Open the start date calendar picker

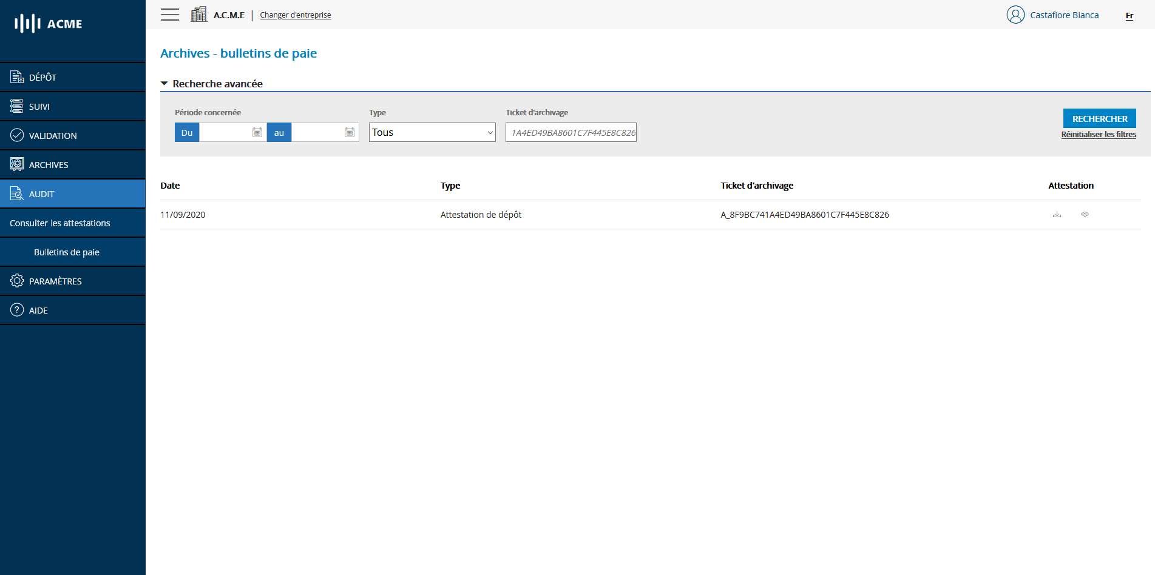257,132
